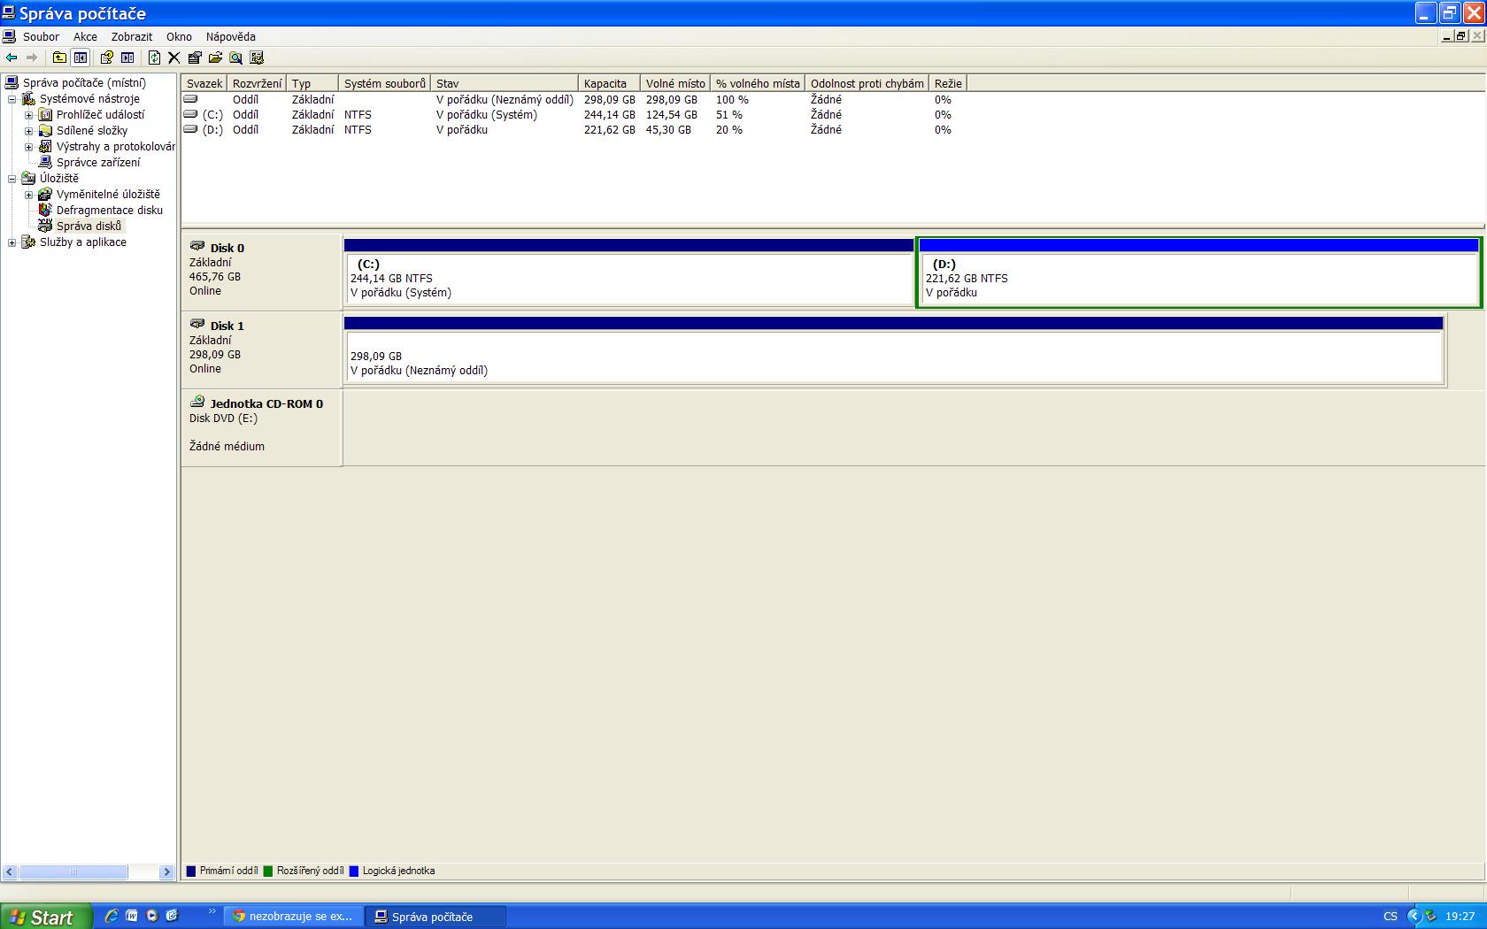The width and height of the screenshot is (1487, 929).
Task: Click the fourth Quick Launch icon
Action: point(173,916)
